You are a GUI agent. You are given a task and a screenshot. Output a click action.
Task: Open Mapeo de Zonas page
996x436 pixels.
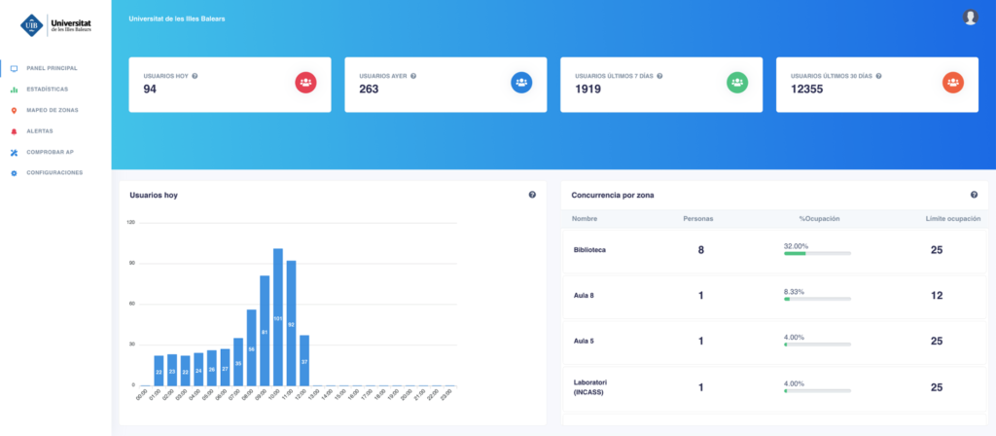(53, 110)
